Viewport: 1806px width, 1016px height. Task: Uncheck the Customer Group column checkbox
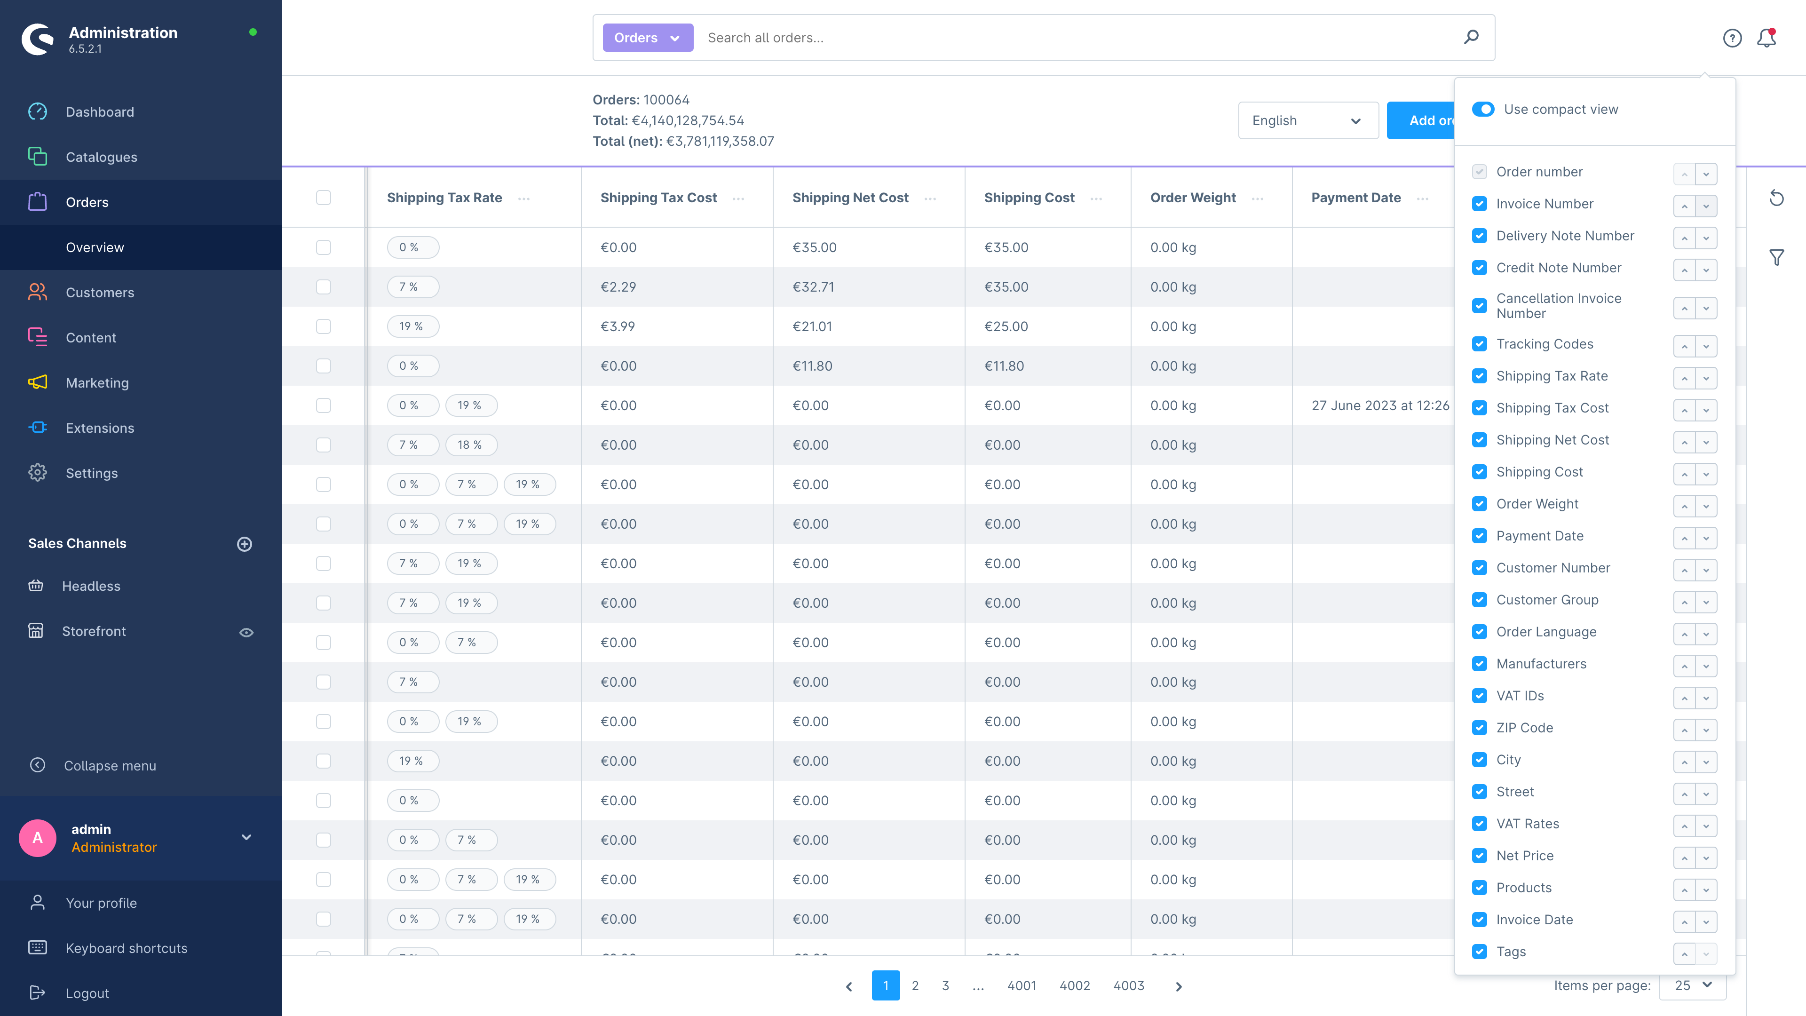(1479, 600)
